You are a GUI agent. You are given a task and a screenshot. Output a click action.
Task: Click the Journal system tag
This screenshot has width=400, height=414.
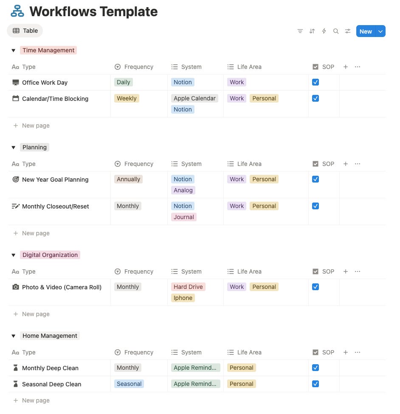184,217
